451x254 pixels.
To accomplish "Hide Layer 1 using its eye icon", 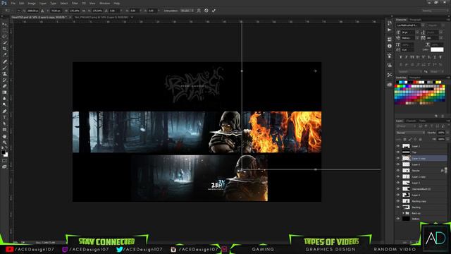I will click(398, 146).
